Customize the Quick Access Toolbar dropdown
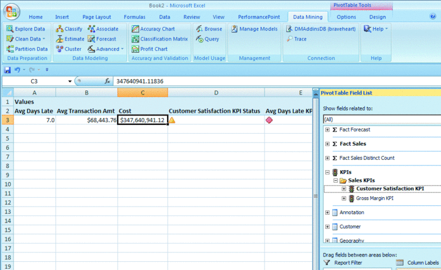 pos(47,70)
